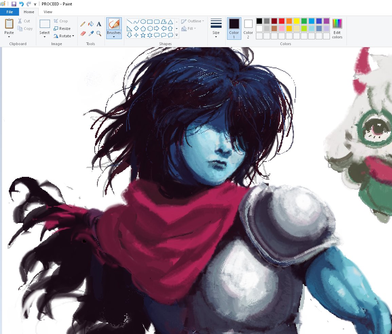Choose the Triangle shape

[x=170, y=22]
